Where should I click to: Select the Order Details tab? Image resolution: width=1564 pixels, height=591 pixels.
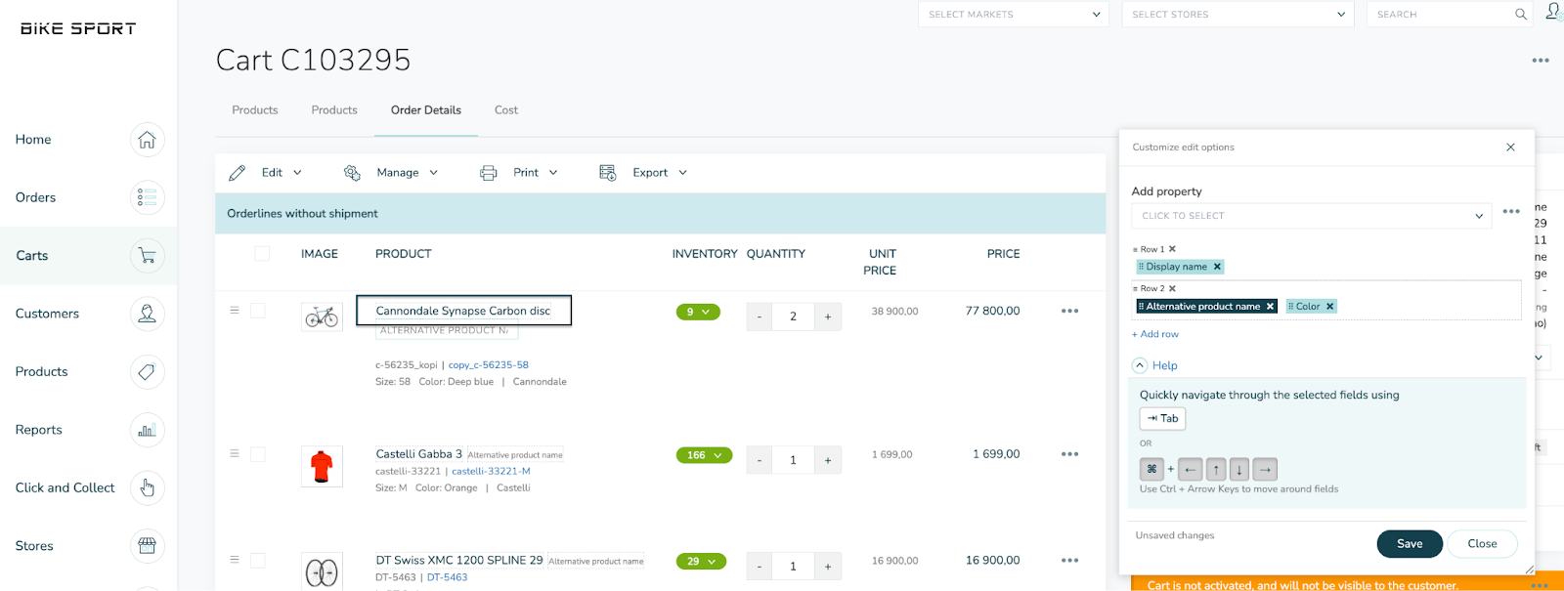click(x=426, y=110)
